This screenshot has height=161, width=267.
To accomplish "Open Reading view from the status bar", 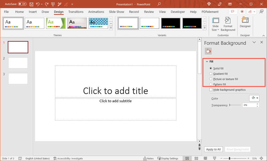I will (205, 158).
